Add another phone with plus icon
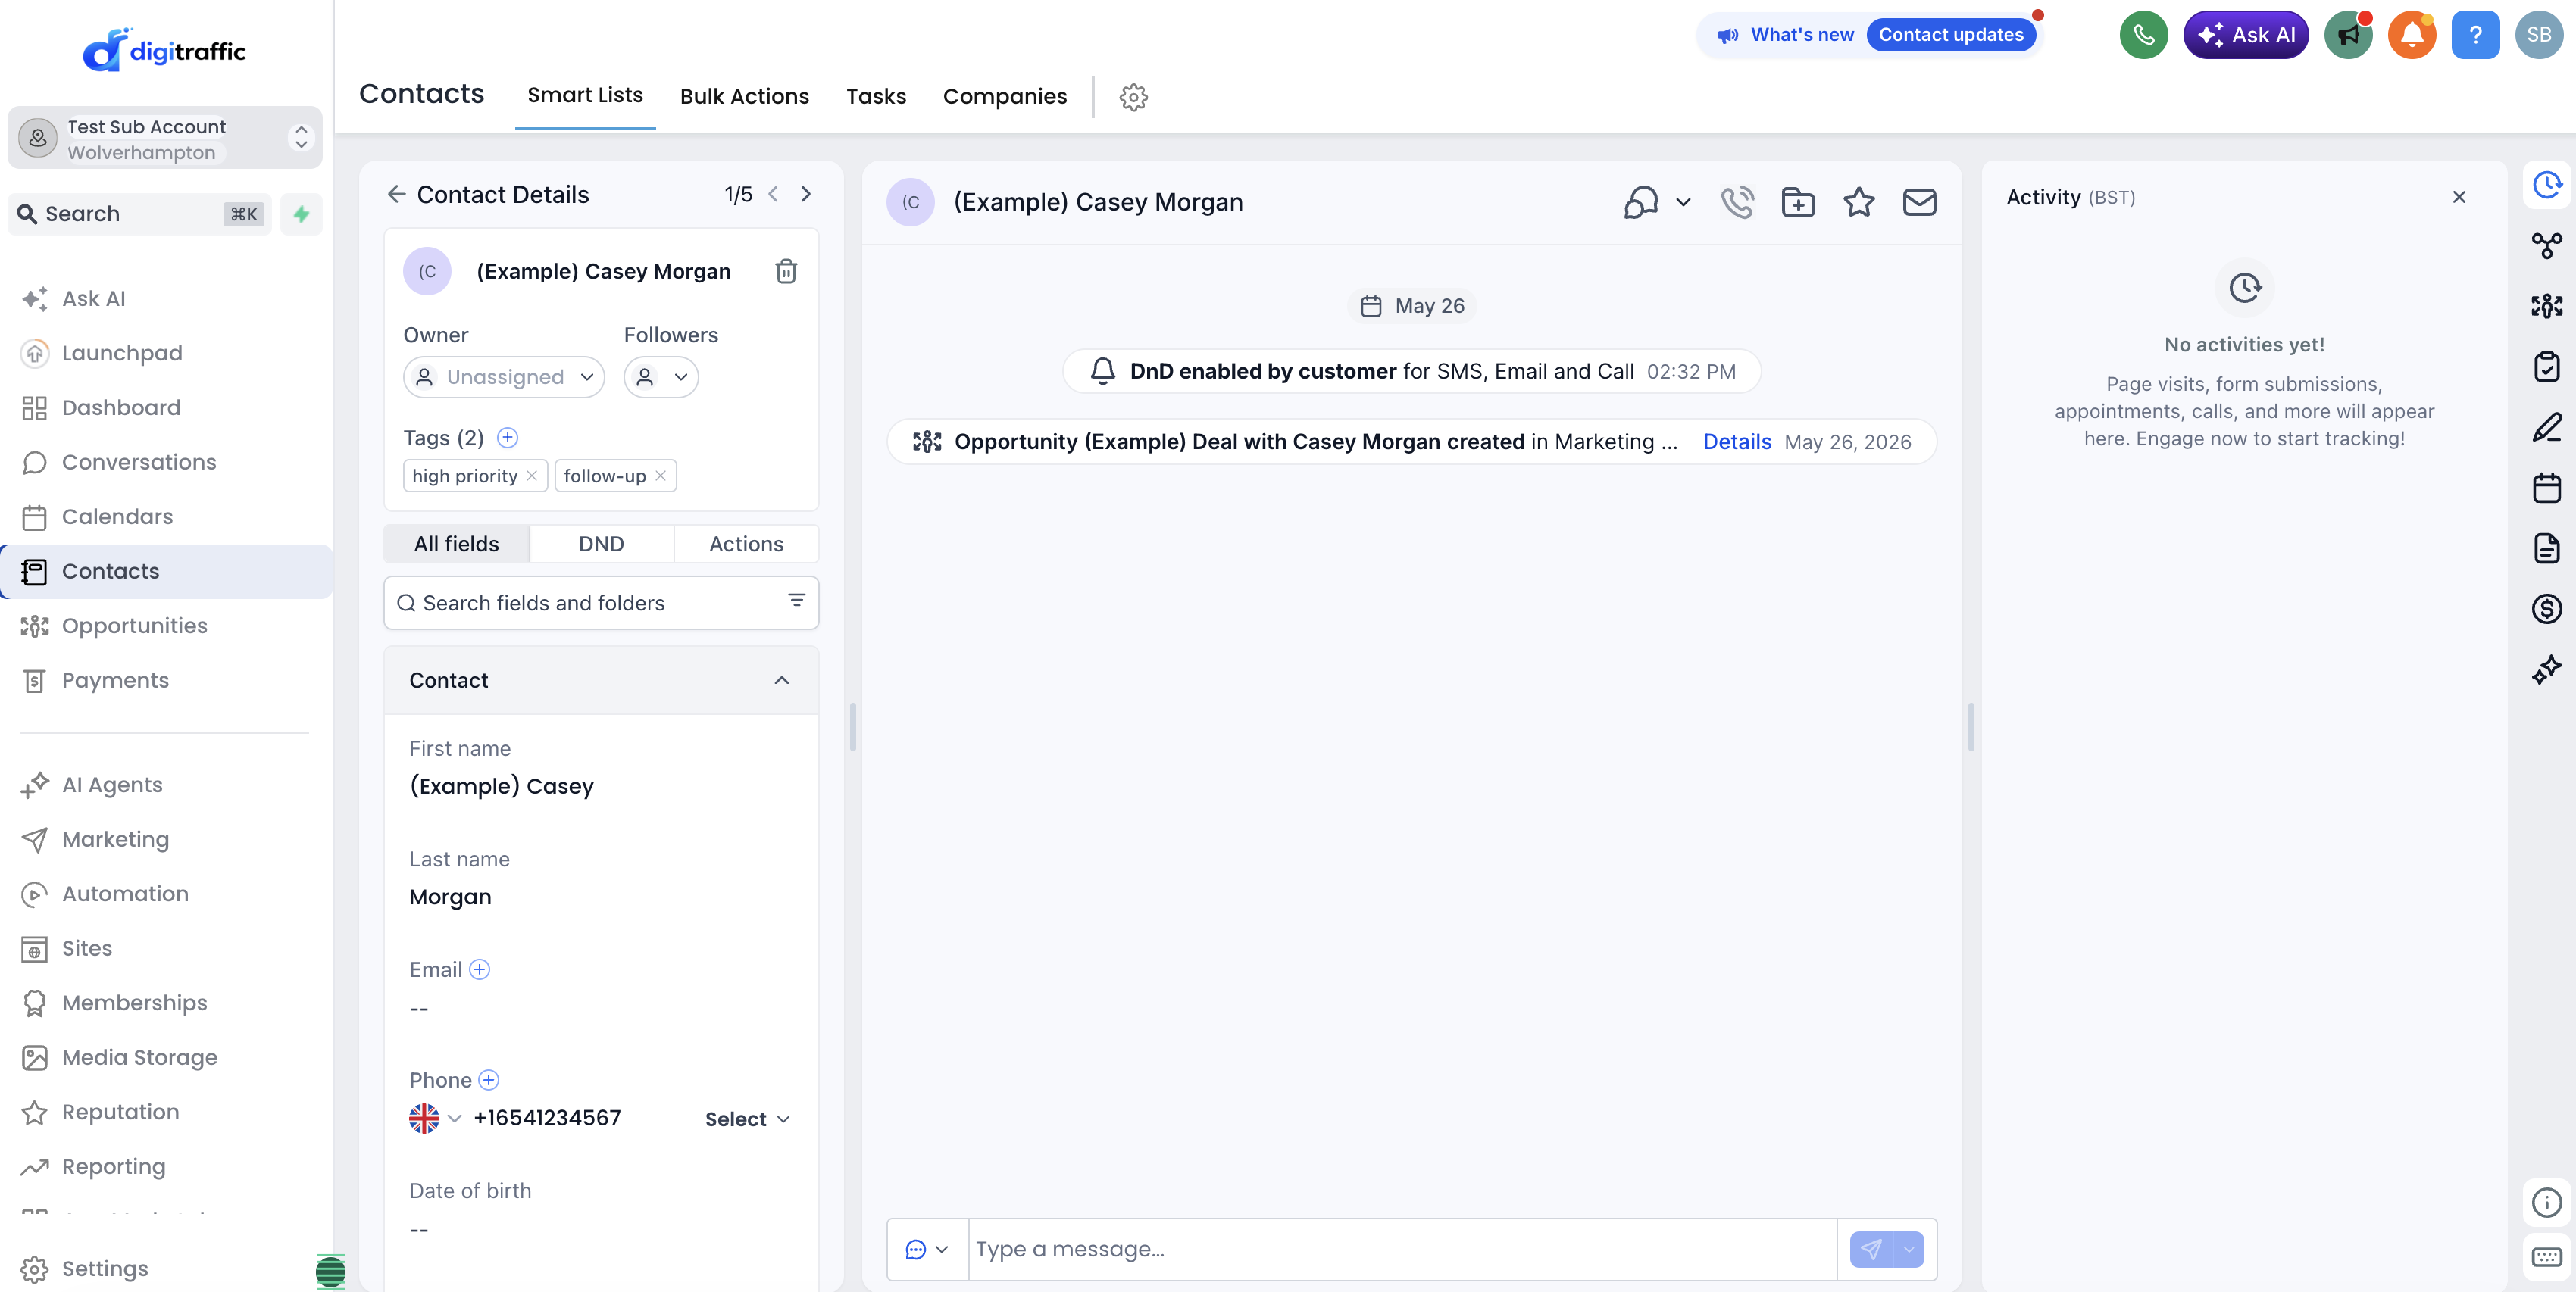Image resolution: width=2576 pixels, height=1292 pixels. tap(488, 1080)
